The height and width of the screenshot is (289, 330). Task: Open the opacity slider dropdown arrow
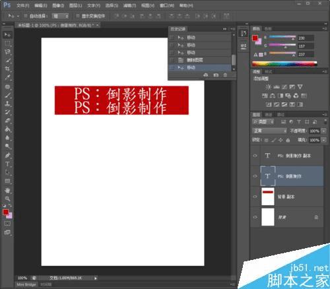coord(323,131)
